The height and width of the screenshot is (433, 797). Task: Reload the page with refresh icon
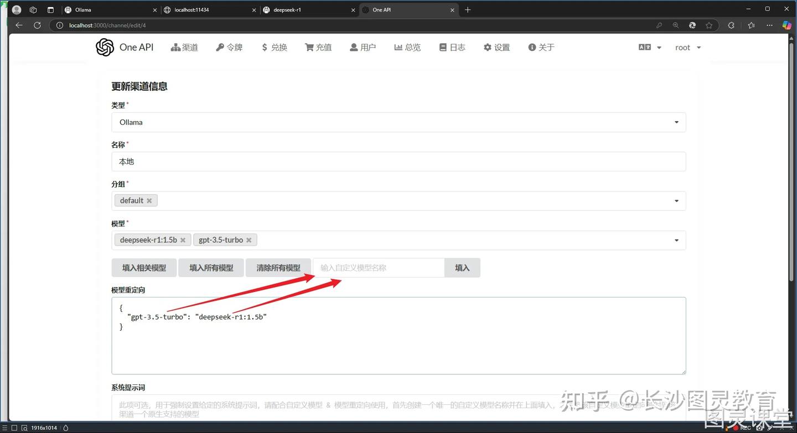pyautogui.click(x=37, y=25)
